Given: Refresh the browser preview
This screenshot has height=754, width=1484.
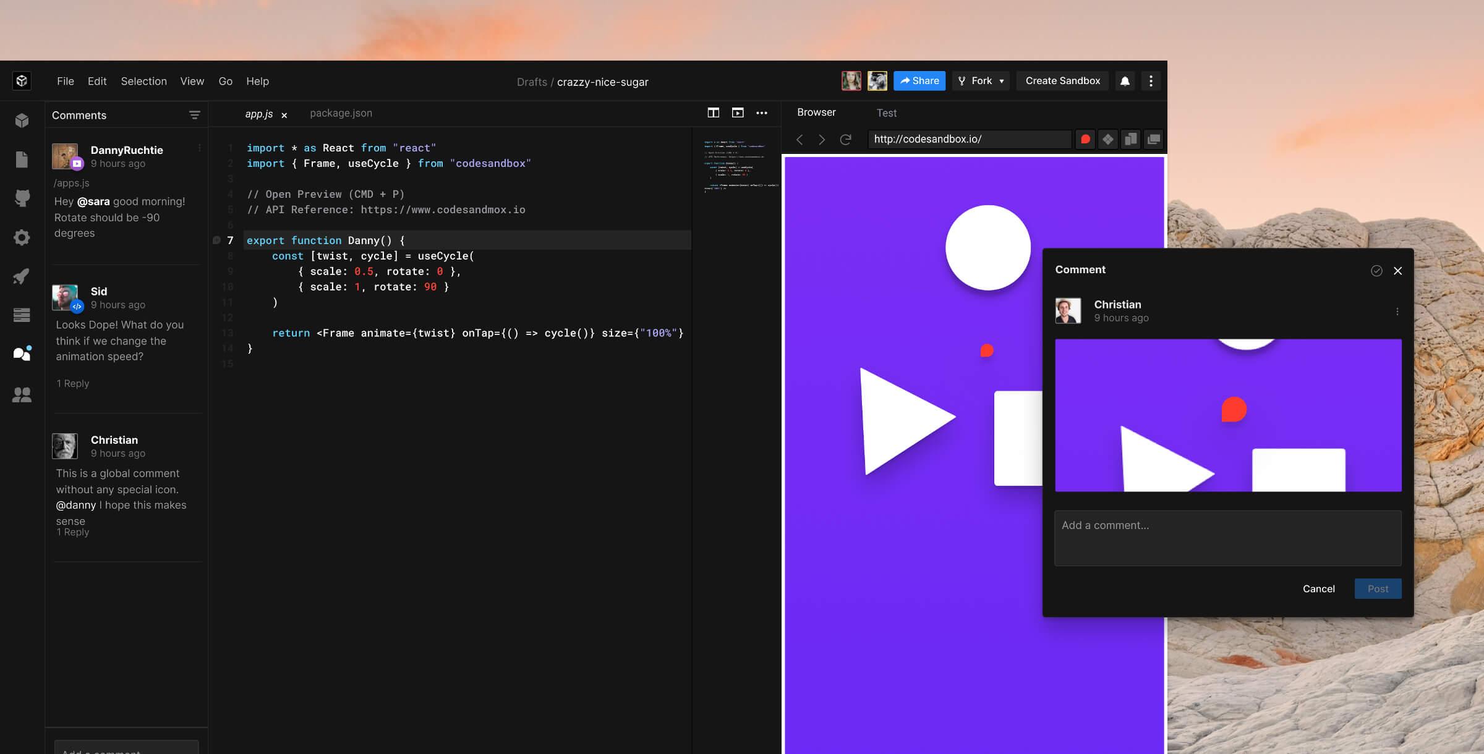Looking at the screenshot, I should tap(845, 139).
